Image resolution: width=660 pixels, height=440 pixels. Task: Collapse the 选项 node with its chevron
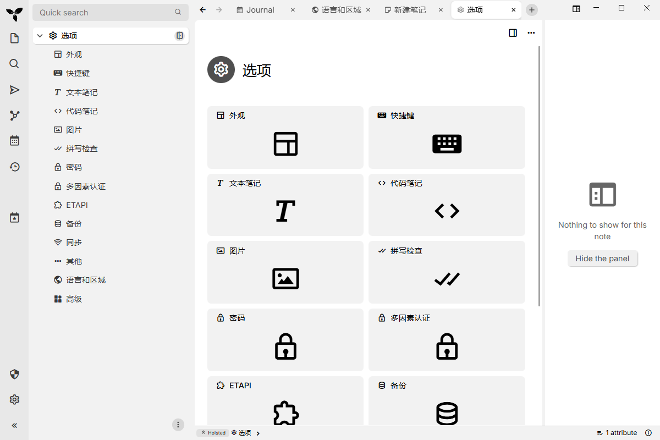point(40,35)
